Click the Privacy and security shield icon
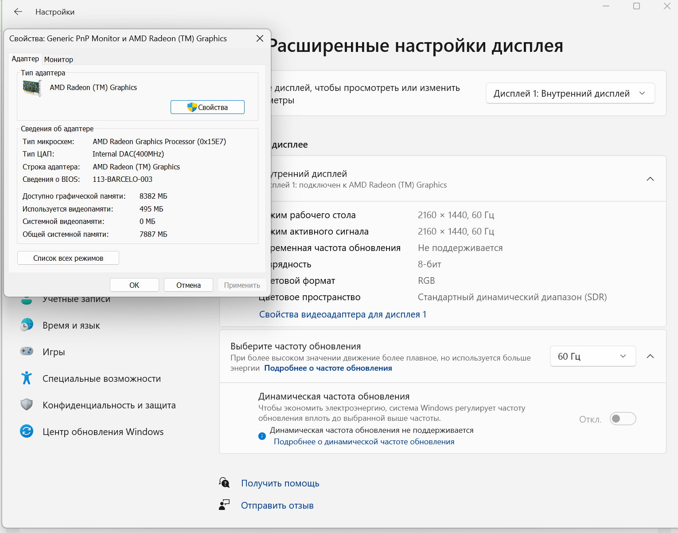678x533 pixels. click(x=27, y=405)
